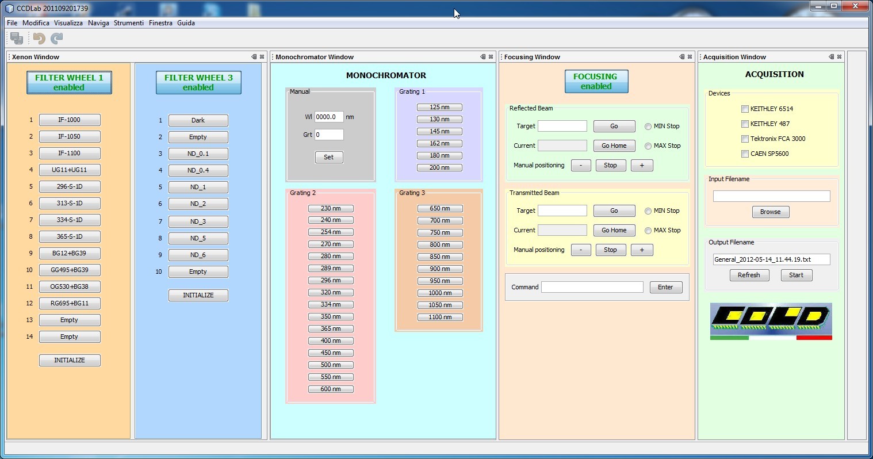Screen dimensions: 873x459
Task: Toggle the FILTER WHEEL 3 enabled button
Action: point(198,82)
